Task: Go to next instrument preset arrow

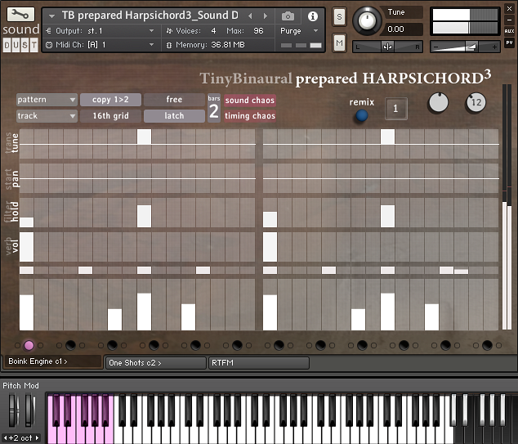Action: point(265,16)
